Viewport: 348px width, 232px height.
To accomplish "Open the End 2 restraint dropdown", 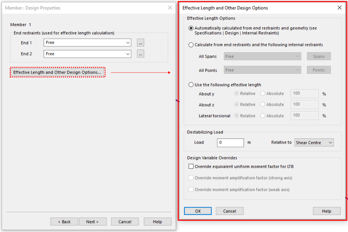I will click(87, 54).
